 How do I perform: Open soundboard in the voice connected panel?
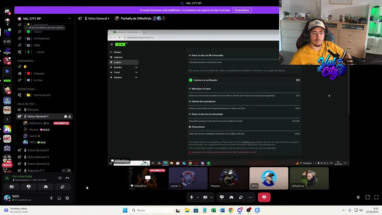pos(63,187)
